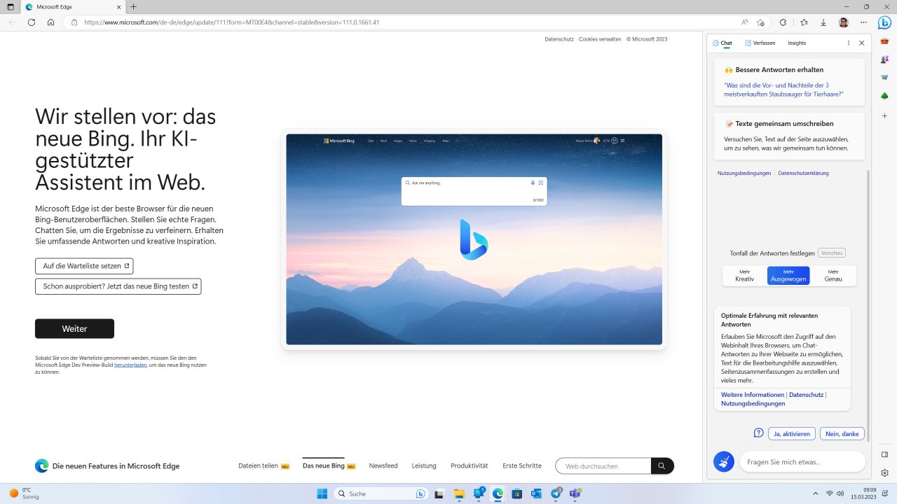This screenshot has height=504, width=897.
Task: Open File Explorer from taskbar
Action: pos(460,493)
